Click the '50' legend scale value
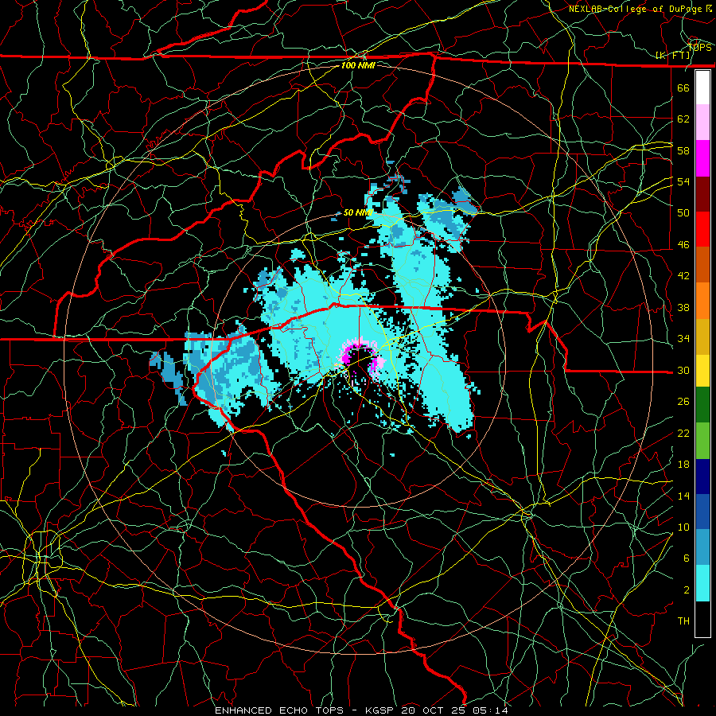This screenshot has width=716, height=716. click(683, 213)
